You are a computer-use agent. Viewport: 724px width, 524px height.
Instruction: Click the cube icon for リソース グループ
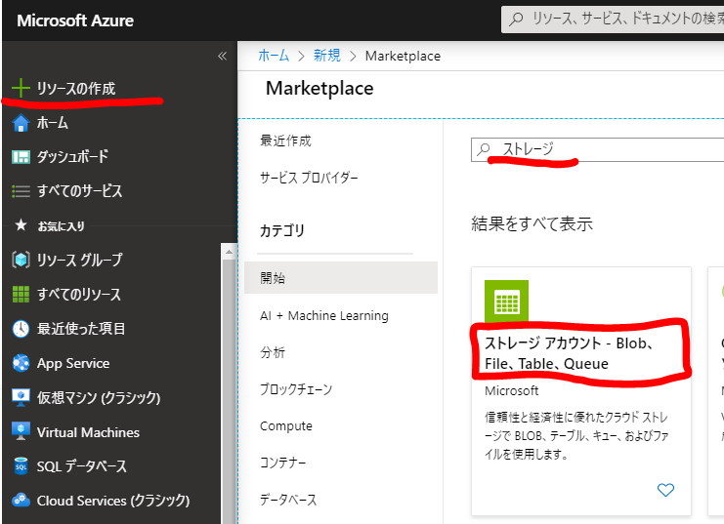point(21,260)
